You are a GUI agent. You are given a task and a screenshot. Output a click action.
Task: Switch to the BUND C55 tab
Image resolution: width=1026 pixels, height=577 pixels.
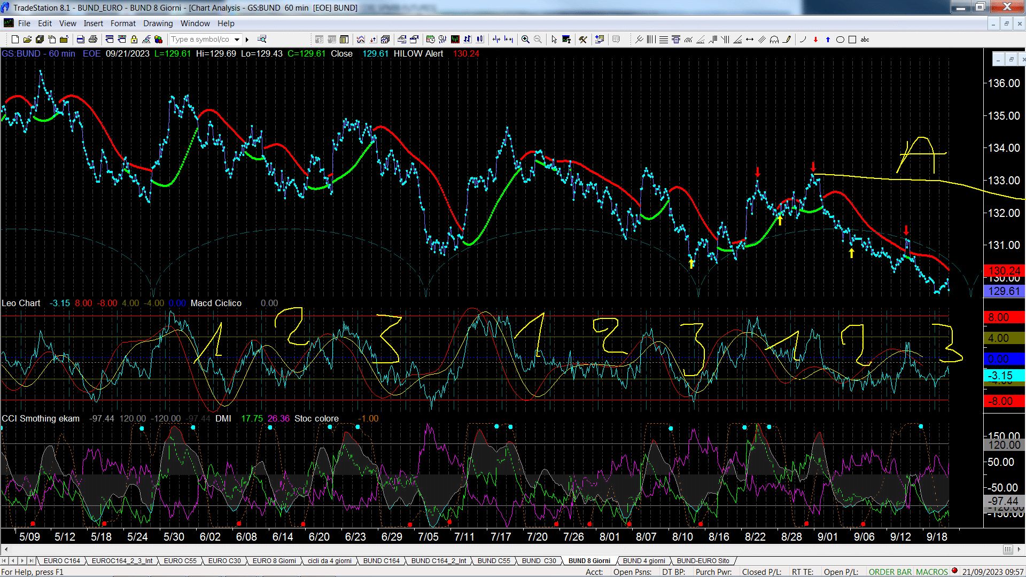pos(494,561)
